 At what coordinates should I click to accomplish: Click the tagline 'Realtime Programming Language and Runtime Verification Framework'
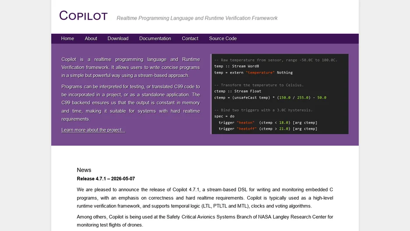(197, 18)
